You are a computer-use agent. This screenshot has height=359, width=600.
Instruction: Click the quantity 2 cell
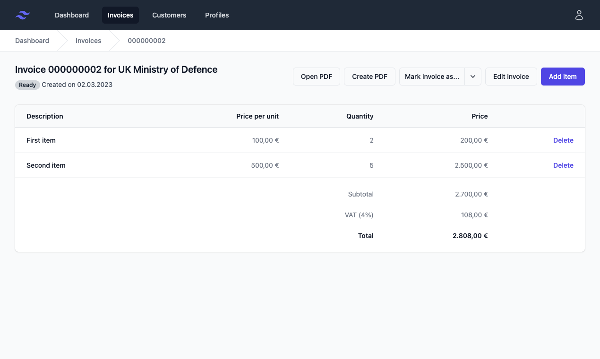tap(372, 140)
